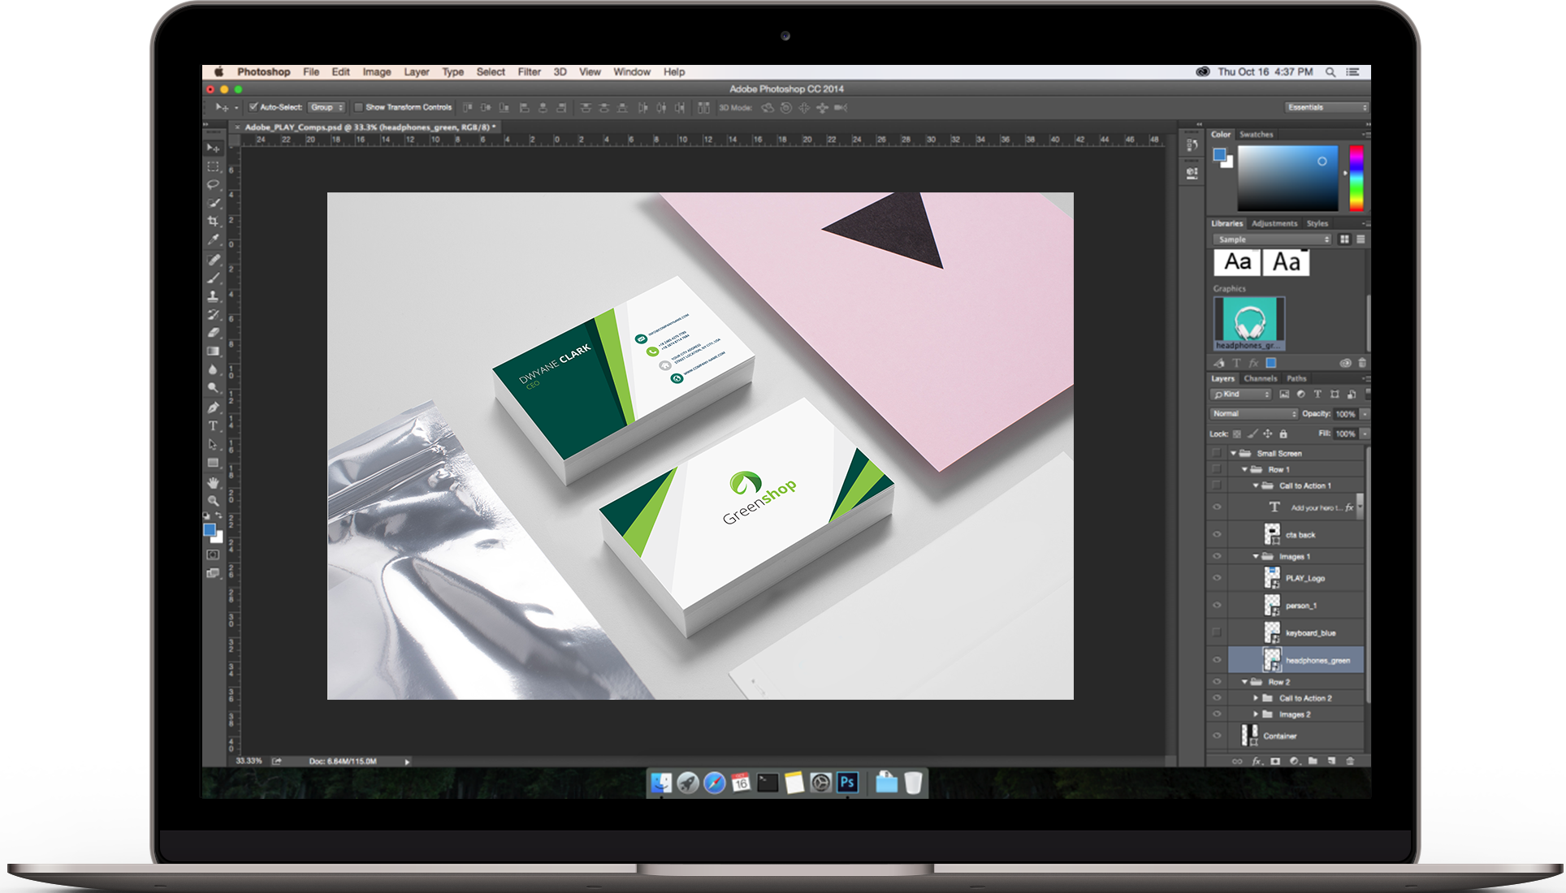Select the Eraser tool

(213, 333)
